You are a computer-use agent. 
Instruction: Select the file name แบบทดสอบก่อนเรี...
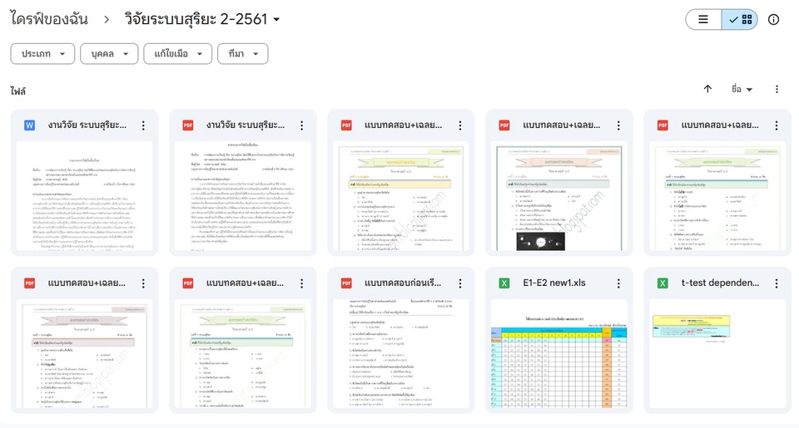tap(403, 283)
